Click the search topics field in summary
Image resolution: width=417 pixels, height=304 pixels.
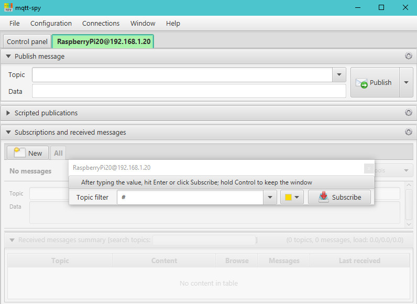click(204, 240)
